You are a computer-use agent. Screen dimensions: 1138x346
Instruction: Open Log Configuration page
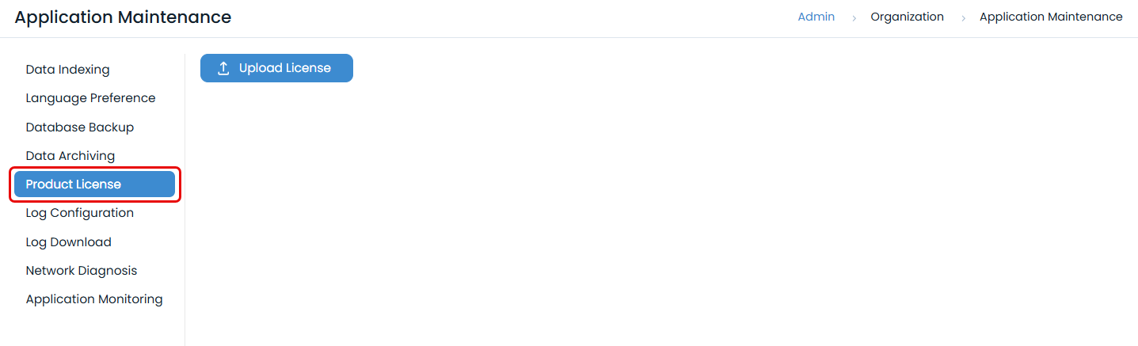pos(79,213)
